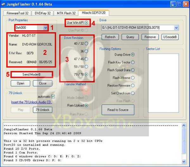Click the Play button in 79 Unlock
This screenshot has height=167, width=190.
tap(21, 110)
